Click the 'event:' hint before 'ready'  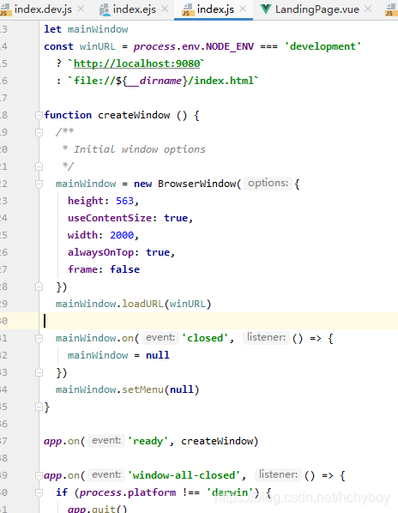click(106, 441)
